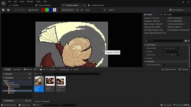Screen dimensions: 191x107
Task: Click the Reimport button
Action: pyautogui.click(x=33, y=10)
